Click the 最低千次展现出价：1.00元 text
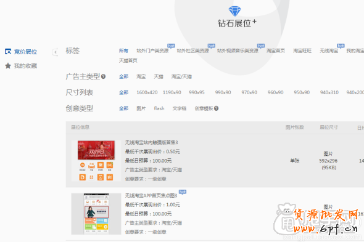This screenshot has height=242, width=364. 152,204
